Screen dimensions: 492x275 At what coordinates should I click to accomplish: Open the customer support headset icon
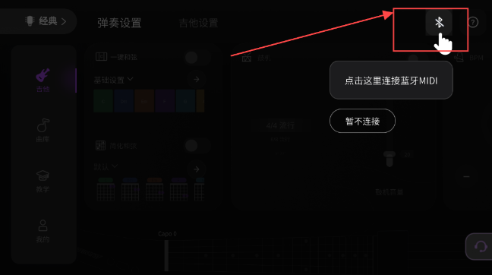pos(479,246)
